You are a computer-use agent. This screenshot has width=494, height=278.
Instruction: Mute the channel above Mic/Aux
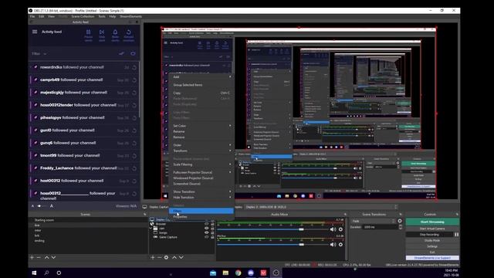(x=333, y=229)
